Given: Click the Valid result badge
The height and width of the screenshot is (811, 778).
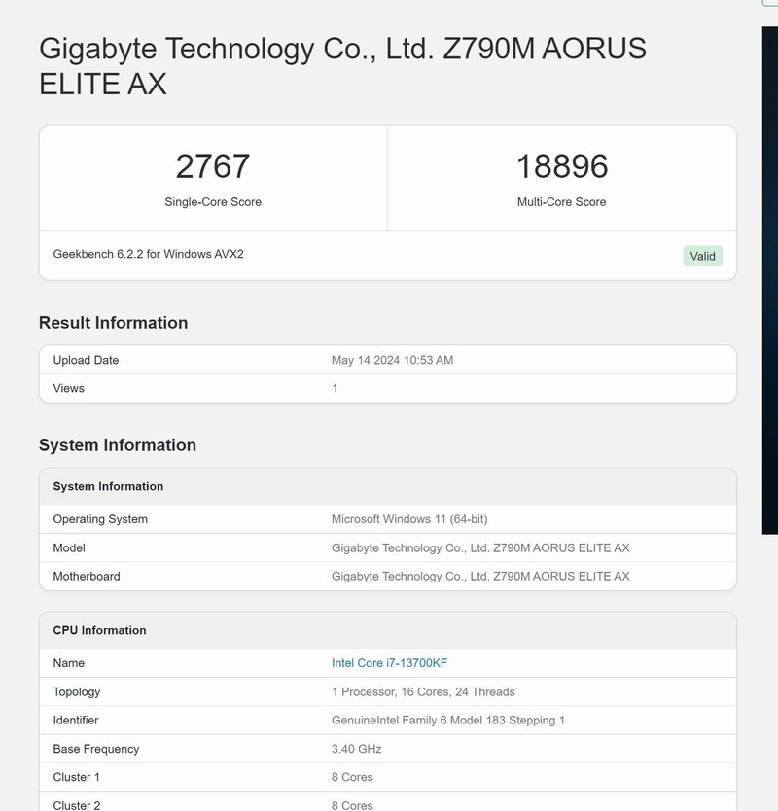Looking at the screenshot, I should click(701, 256).
